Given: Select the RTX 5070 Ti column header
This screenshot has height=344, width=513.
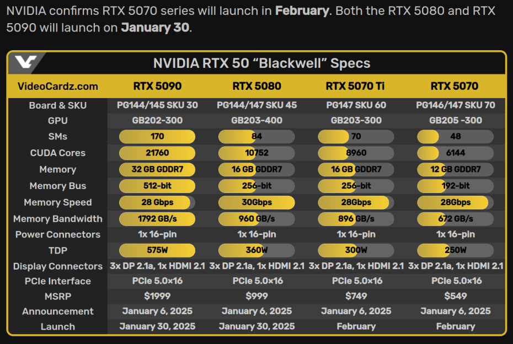Looking at the screenshot, I should point(356,86).
